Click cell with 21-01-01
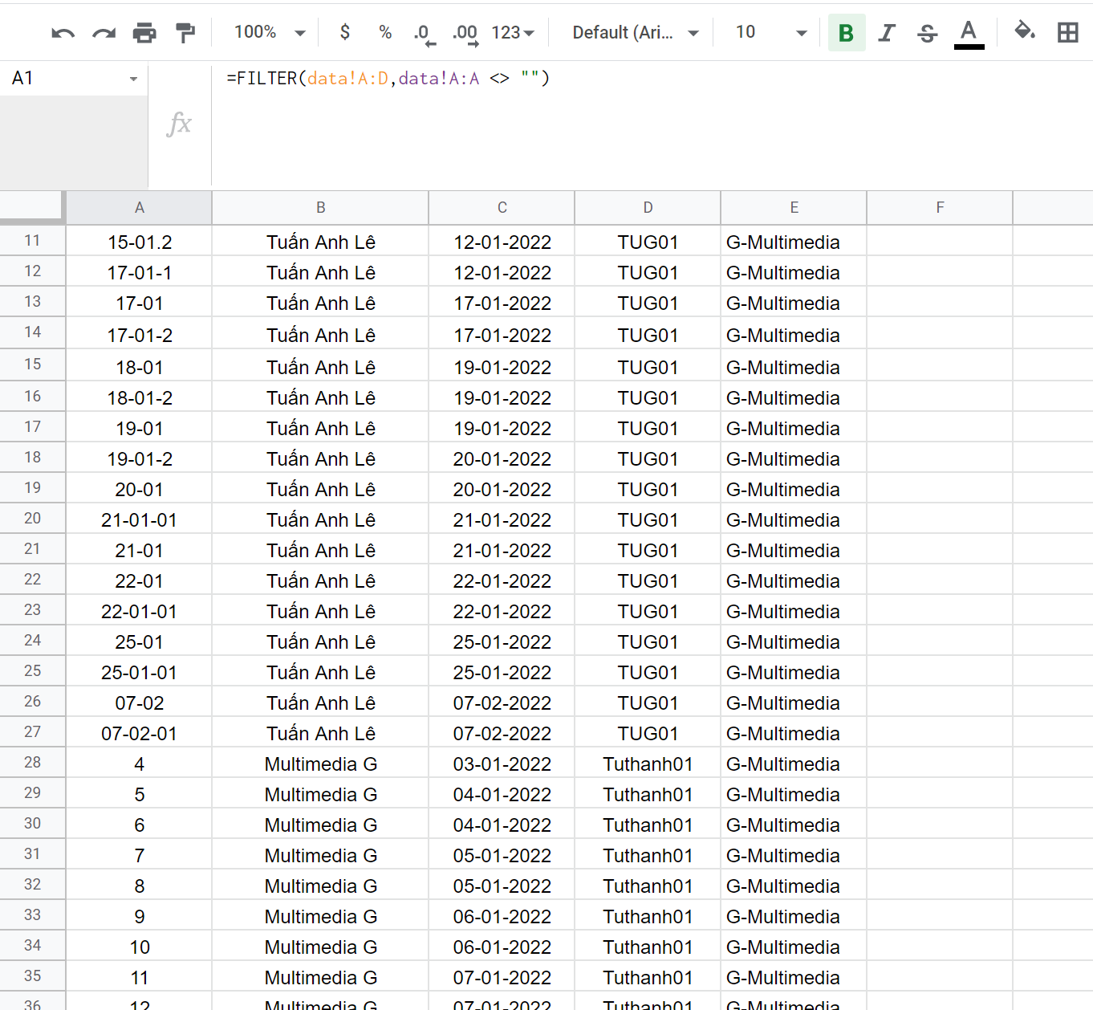 click(139, 519)
